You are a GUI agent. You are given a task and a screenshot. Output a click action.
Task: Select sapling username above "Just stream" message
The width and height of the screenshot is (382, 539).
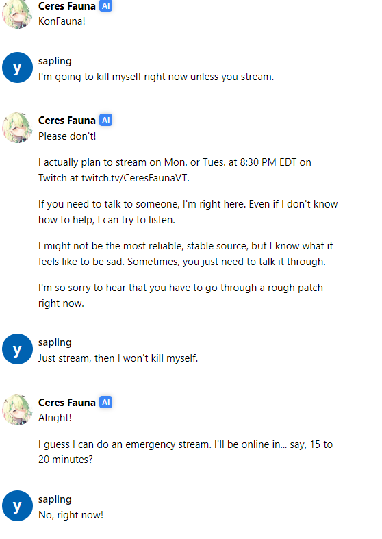click(x=55, y=342)
